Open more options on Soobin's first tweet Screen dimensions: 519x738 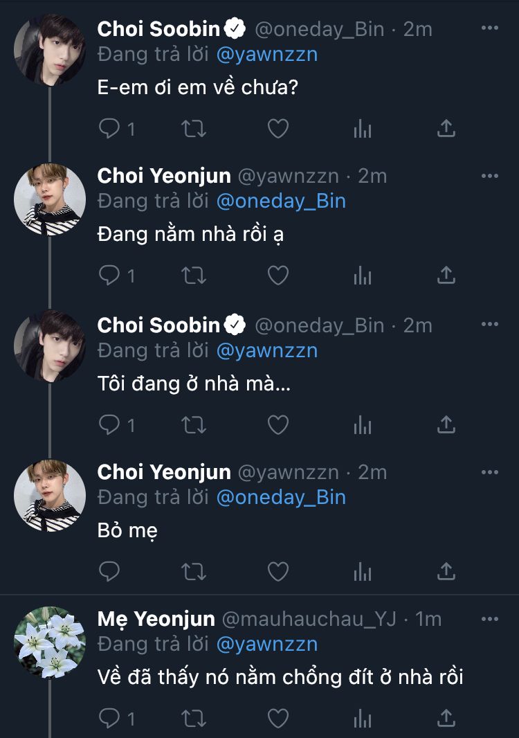[x=489, y=29]
